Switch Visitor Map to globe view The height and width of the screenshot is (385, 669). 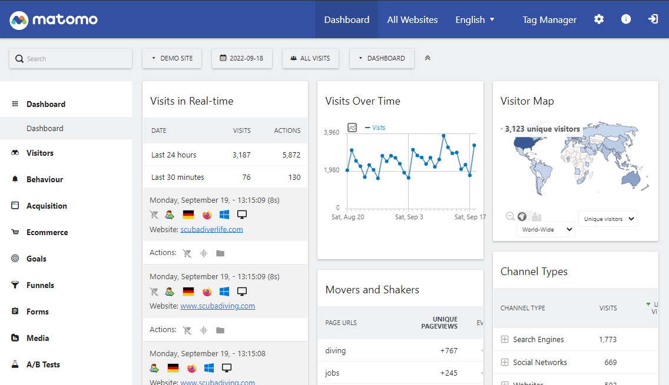(522, 216)
